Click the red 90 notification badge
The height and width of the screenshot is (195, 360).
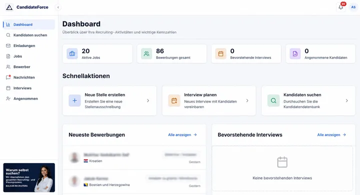pos(343,4)
